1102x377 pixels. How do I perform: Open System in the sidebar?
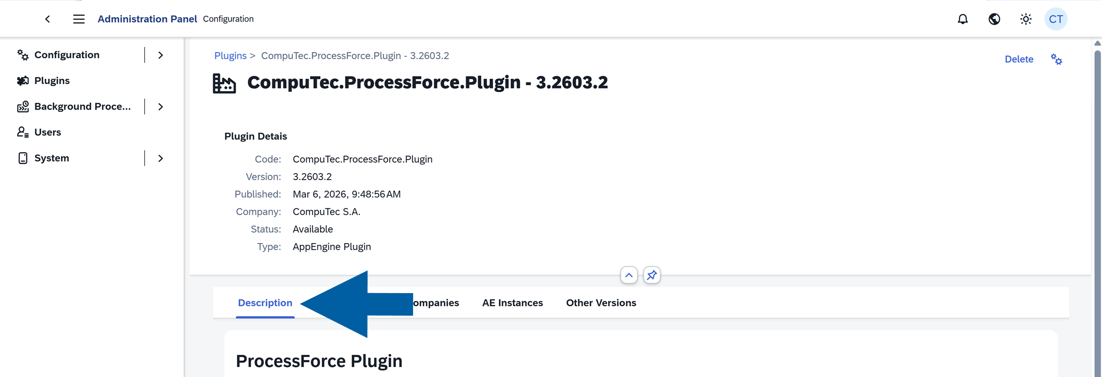pyautogui.click(x=51, y=158)
